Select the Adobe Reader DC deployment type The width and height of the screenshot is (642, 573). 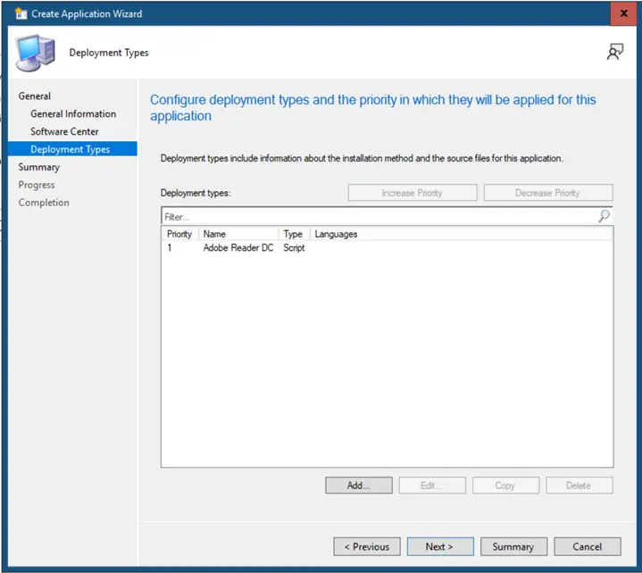tap(238, 247)
